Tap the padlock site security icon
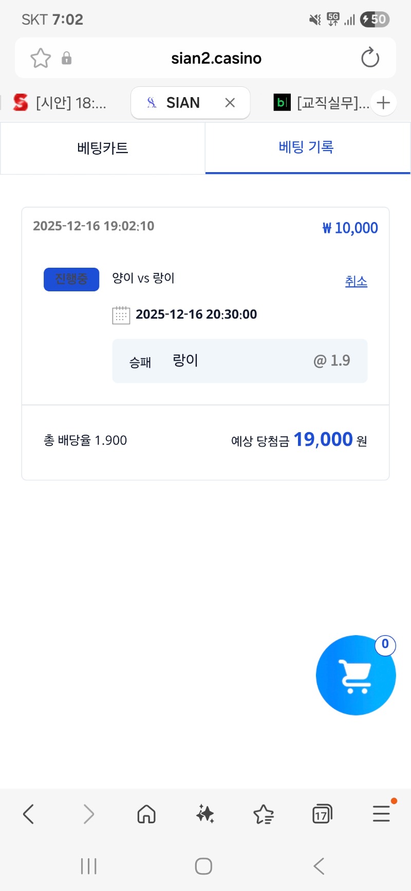Image resolution: width=411 pixels, height=891 pixels. pos(66,58)
